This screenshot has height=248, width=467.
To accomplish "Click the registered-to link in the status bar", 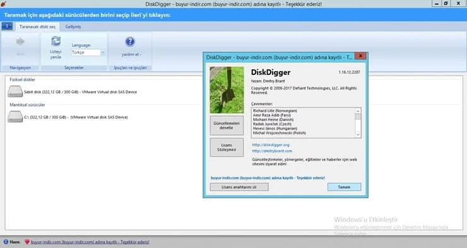I will tap(90, 242).
